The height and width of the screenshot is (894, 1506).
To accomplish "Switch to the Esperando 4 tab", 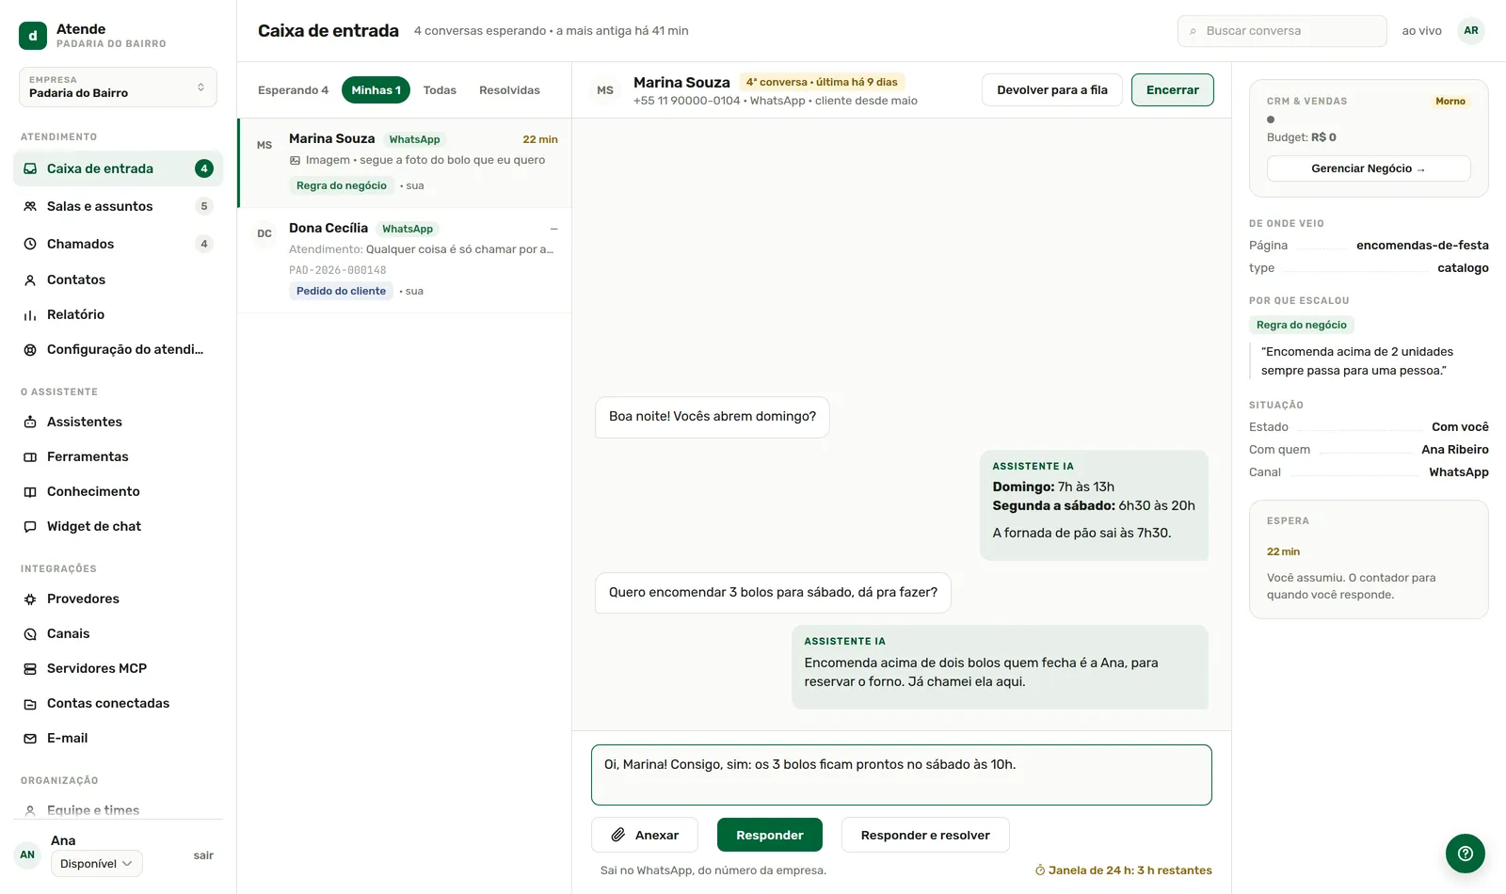I will (x=293, y=90).
